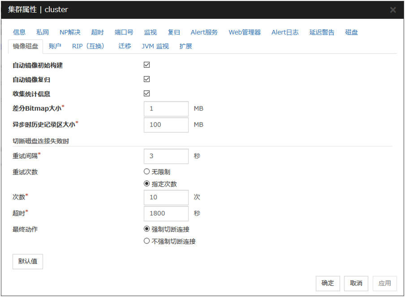Screen dimensions: 405x297
Task: Toggle 自动镜像初始构建 checkbox
Action: (x=146, y=65)
